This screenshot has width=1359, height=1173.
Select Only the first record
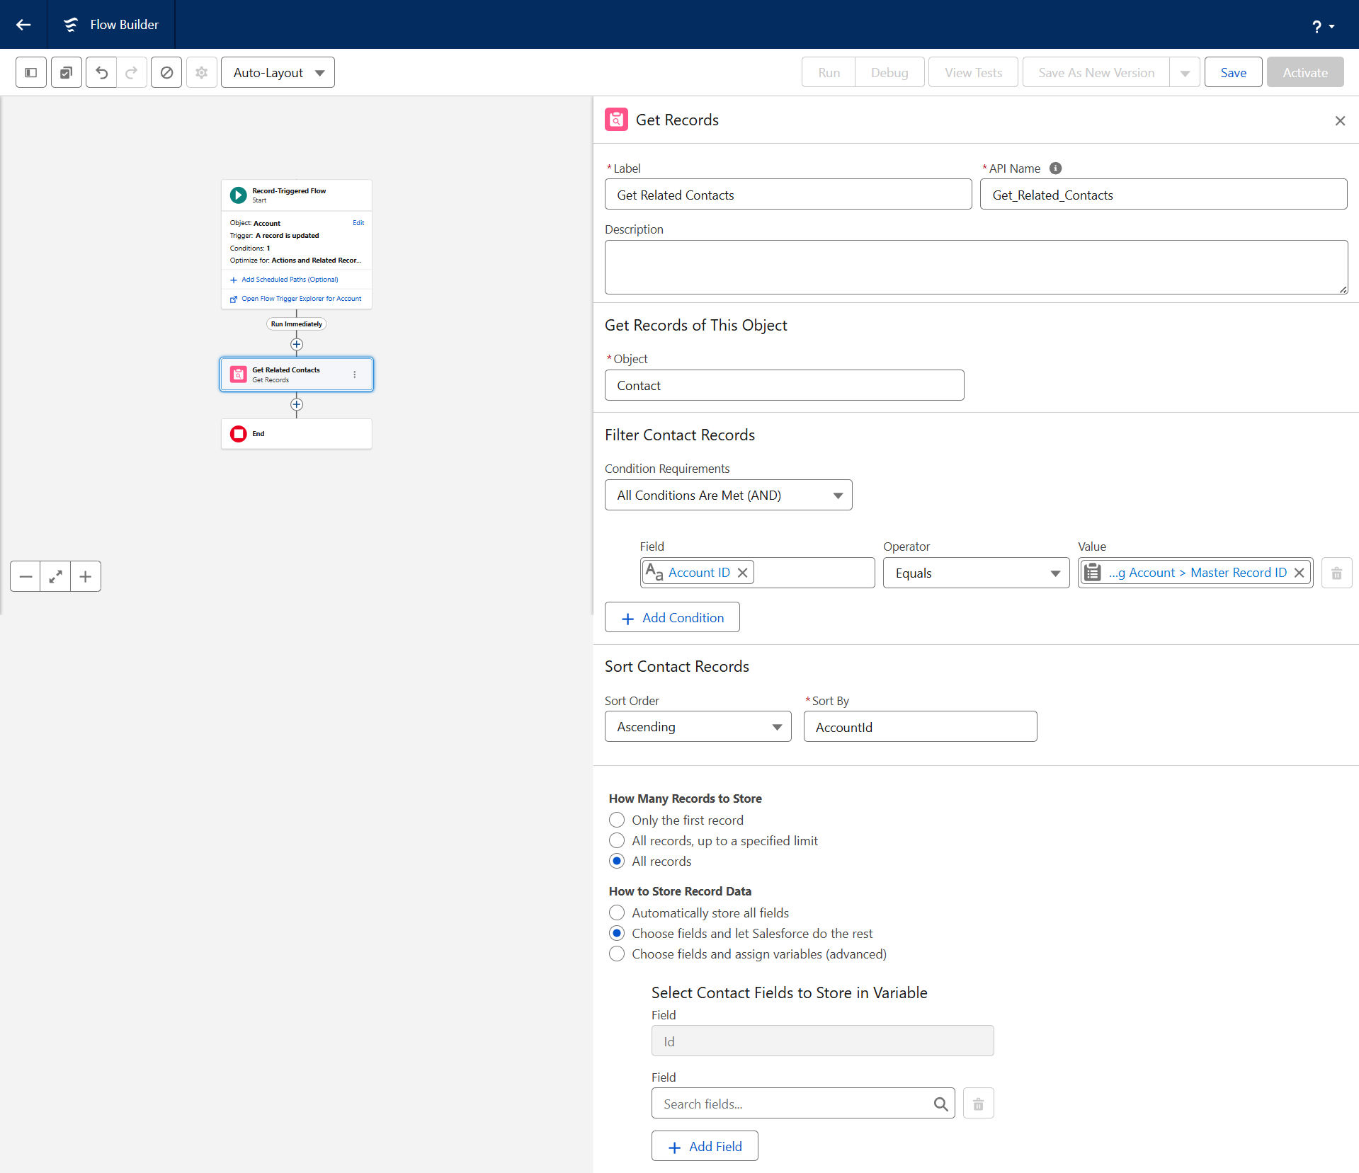coord(617,820)
